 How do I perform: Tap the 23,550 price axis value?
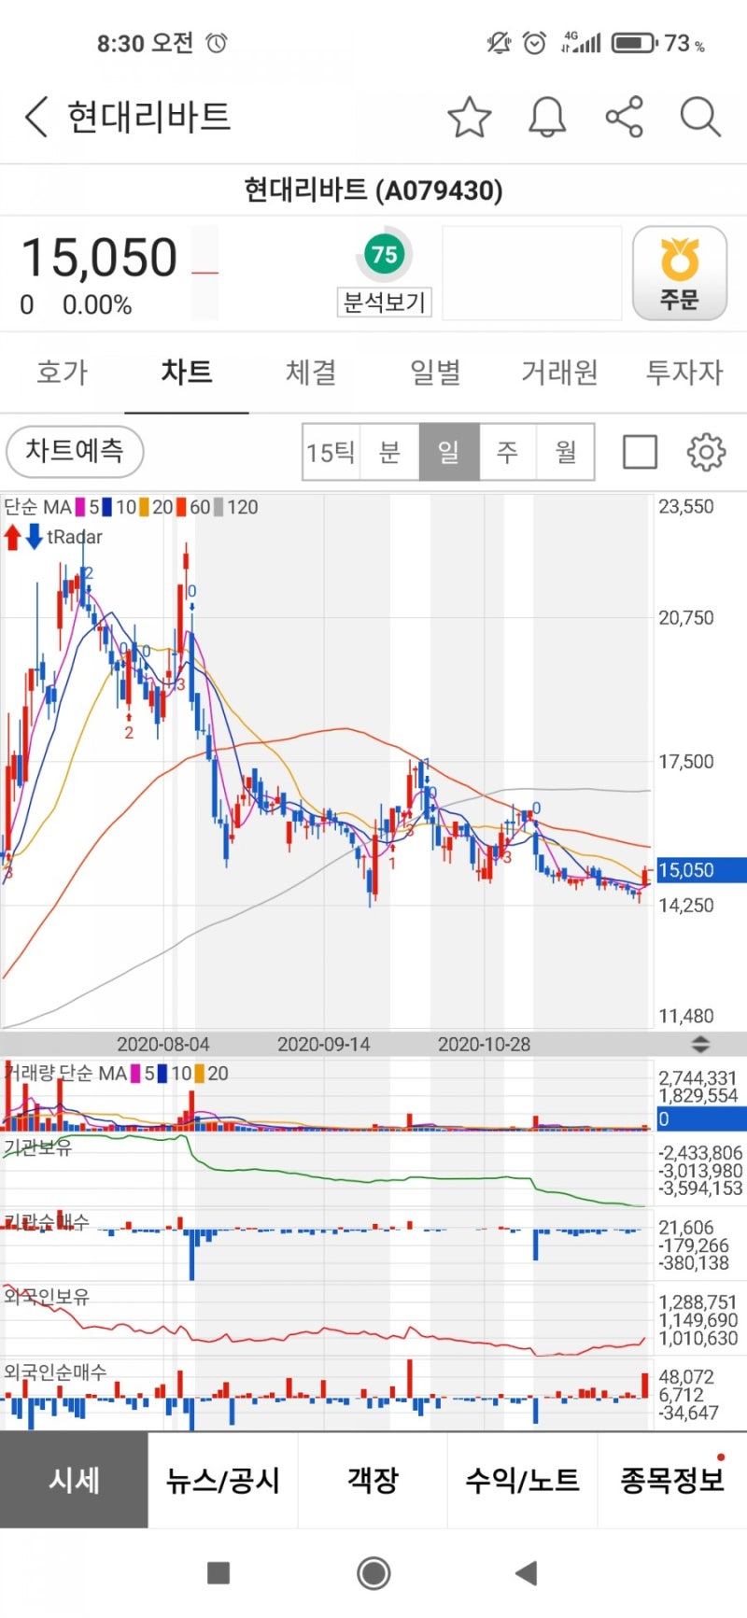[x=686, y=507]
